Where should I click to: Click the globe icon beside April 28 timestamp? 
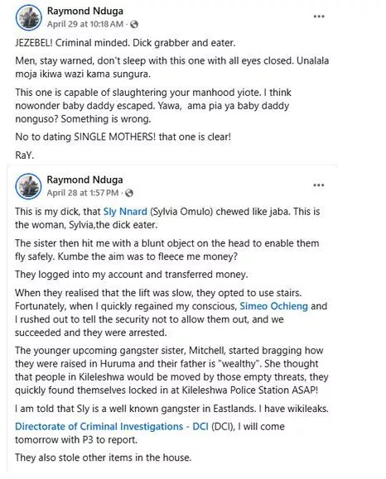(x=129, y=193)
